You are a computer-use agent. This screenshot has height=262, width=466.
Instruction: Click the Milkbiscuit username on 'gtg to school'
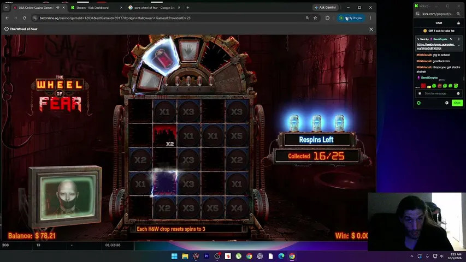(x=424, y=55)
